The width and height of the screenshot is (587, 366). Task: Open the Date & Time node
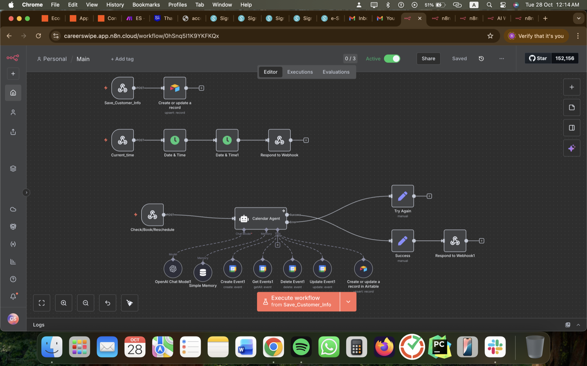pyautogui.click(x=175, y=140)
